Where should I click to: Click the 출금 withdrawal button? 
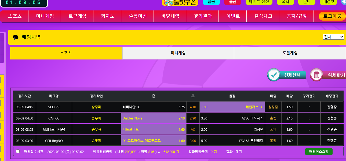(x=232, y=2)
